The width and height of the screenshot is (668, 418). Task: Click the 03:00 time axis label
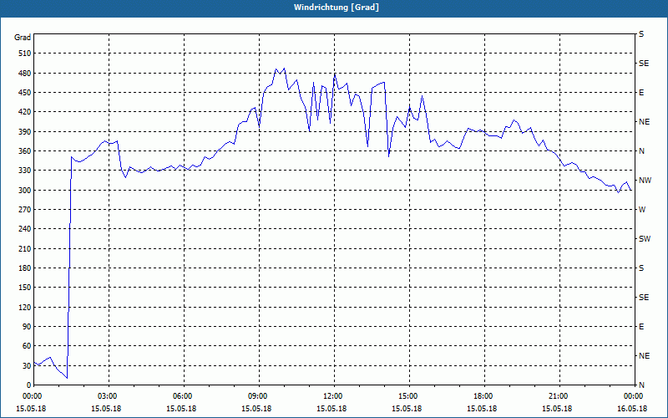point(106,395)
